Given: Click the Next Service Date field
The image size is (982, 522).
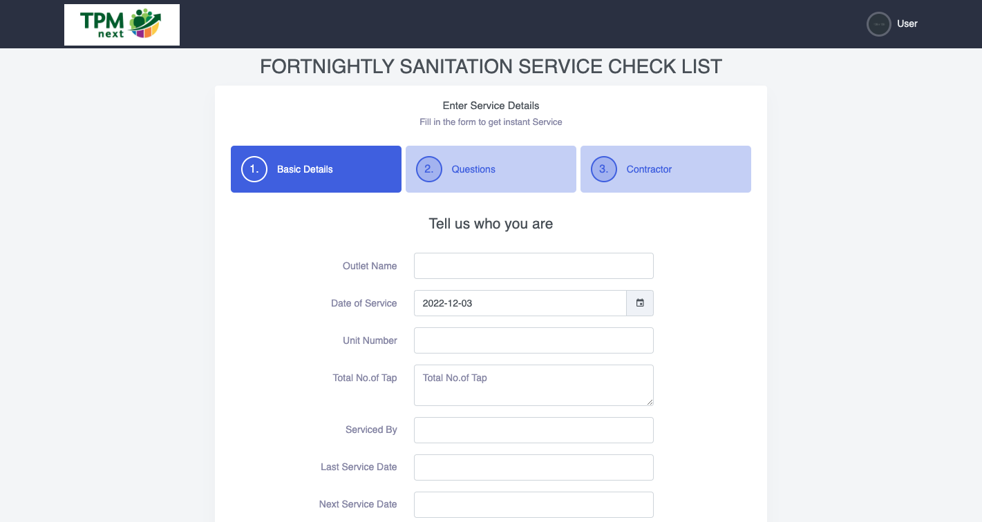Looking at the screenshot, I should 534,505.
